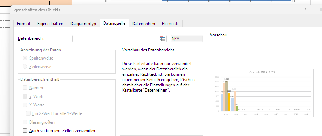Toggle the Y-Werte checkbox
This screenshot has width=322, height=136.
tap(25, 96)
